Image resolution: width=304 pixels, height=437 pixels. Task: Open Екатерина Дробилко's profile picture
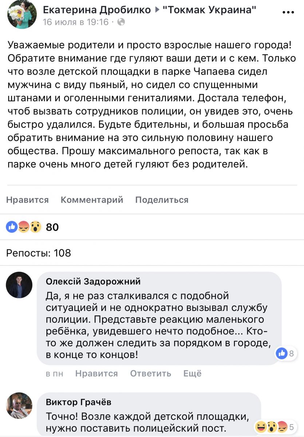[22, 15]
